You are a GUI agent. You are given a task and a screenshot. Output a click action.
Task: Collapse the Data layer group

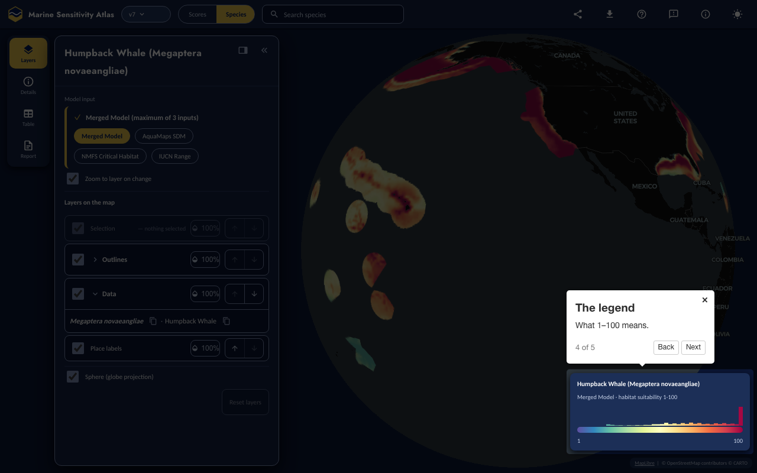[95, 294]
